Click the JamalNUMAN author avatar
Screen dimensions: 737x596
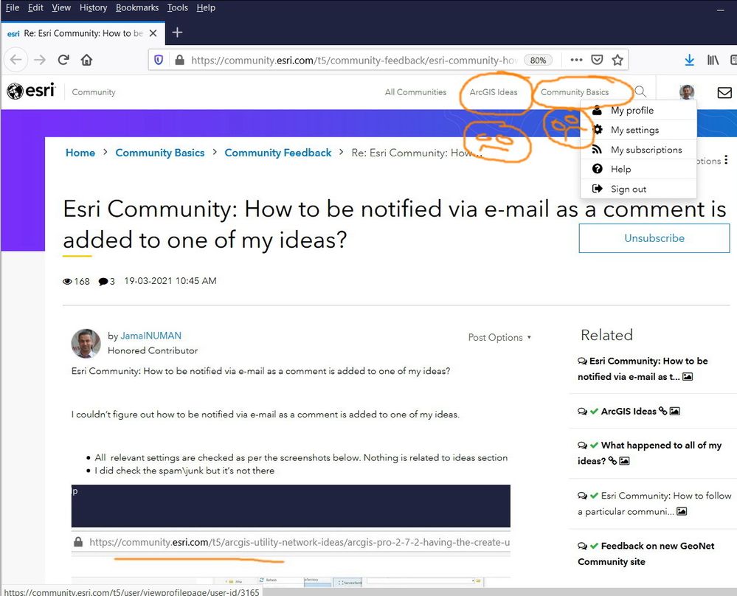click(86, 343)
